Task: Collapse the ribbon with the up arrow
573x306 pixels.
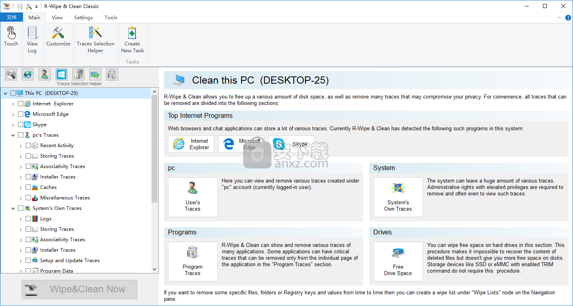Action: click(x=559, y=18)
